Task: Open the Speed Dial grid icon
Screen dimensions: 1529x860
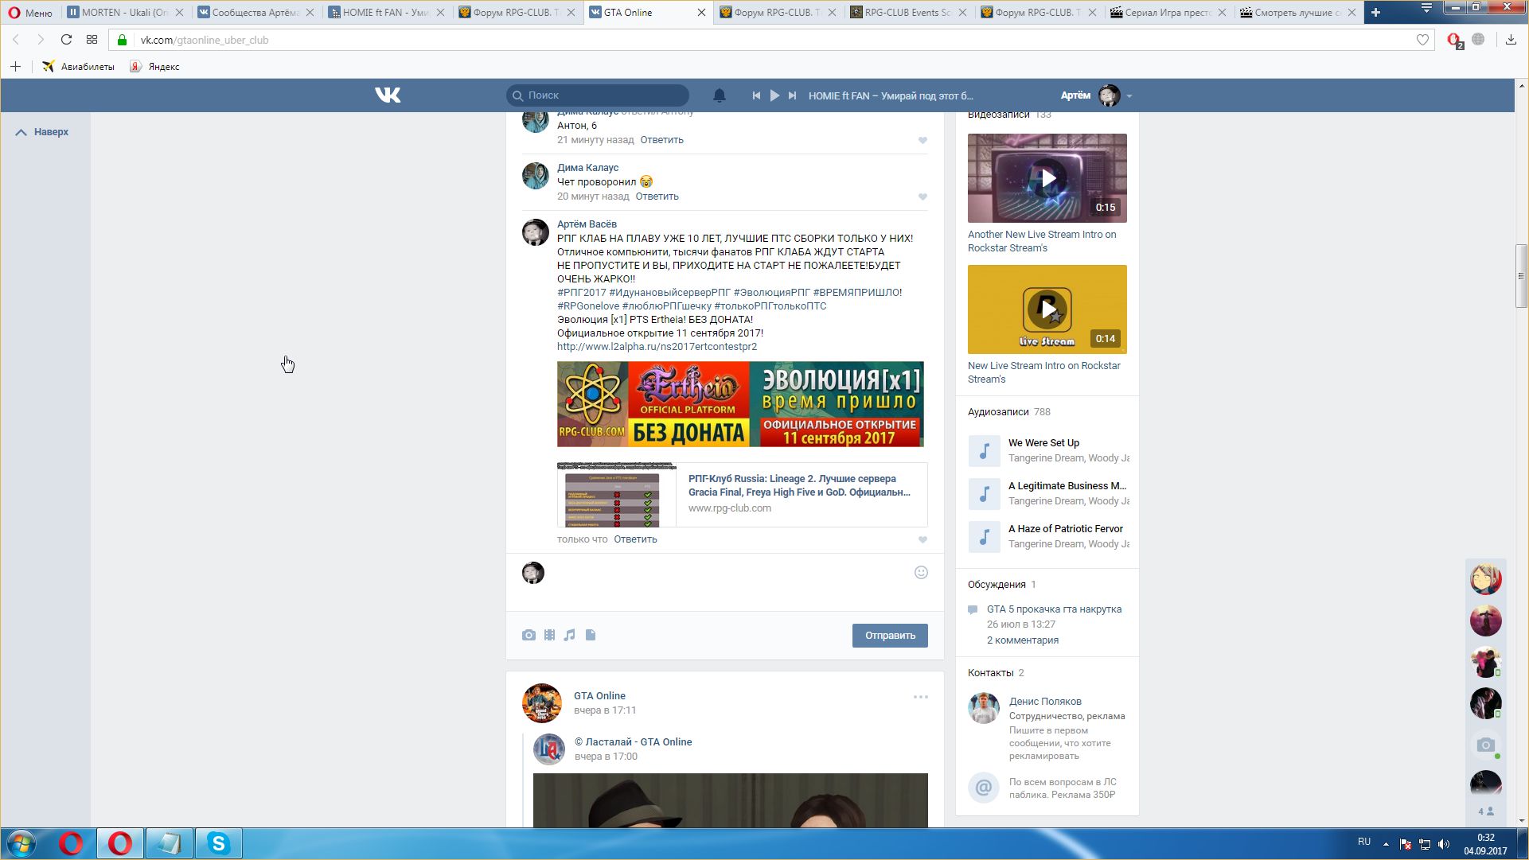Action: (x=92, y=40)
